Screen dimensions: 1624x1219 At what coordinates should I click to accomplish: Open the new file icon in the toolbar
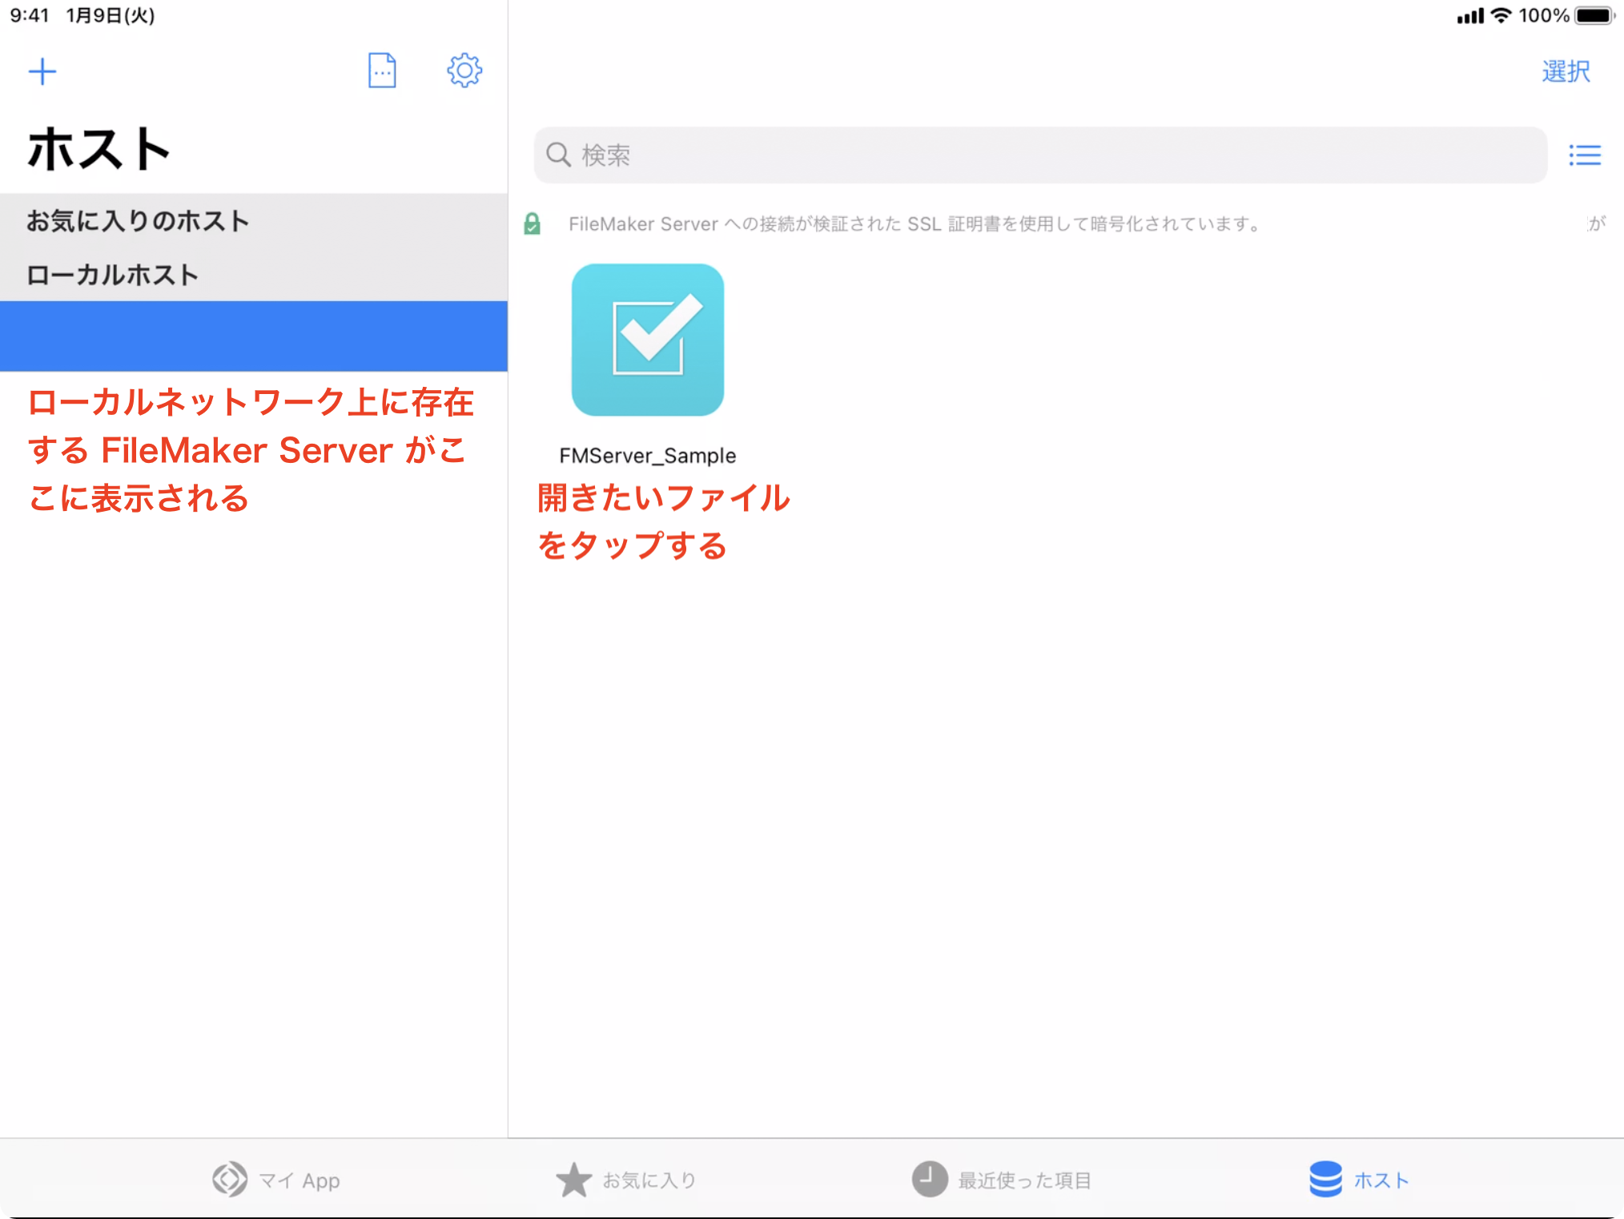[382, 70]
